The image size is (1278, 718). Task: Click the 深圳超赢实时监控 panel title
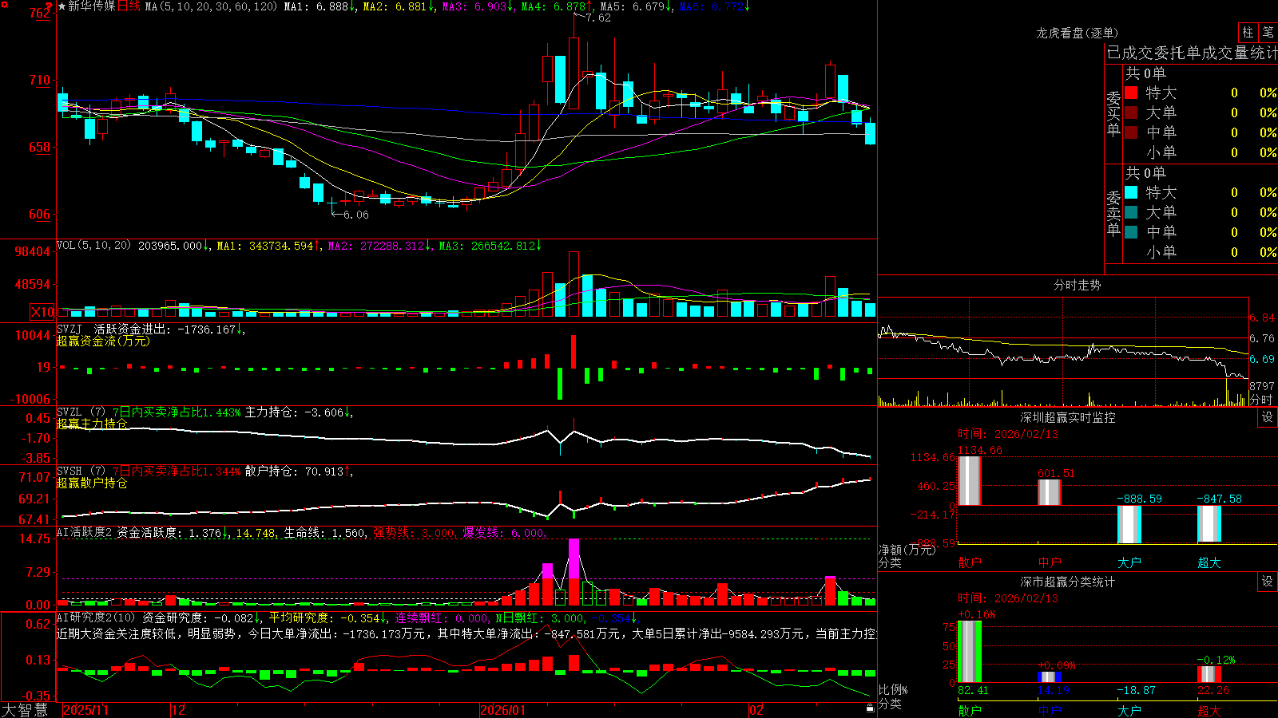(x=1067, y=417)
